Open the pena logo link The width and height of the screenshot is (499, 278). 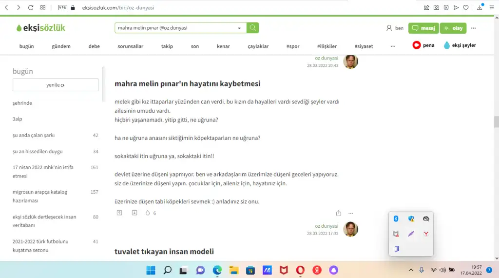[423, 45]
